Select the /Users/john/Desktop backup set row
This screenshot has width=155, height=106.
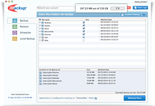(x=92, y=78)
